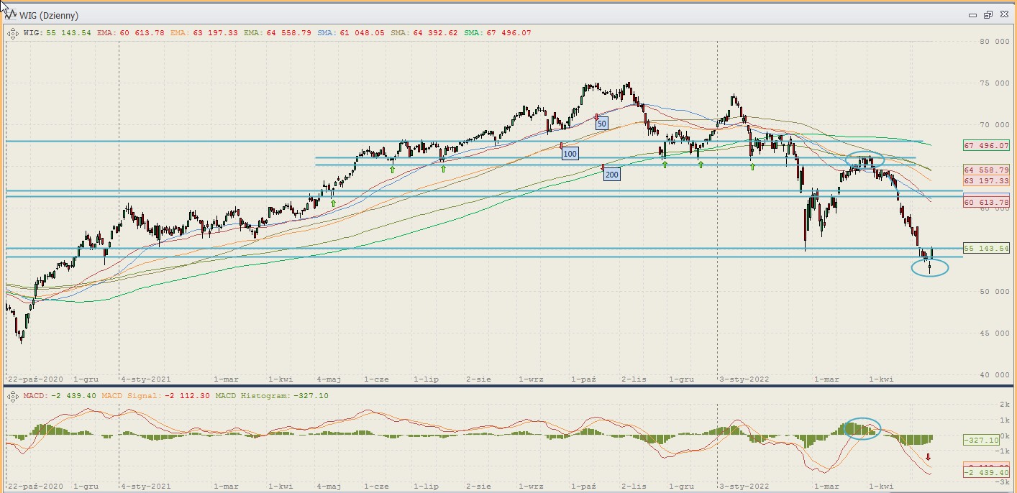Select the moving average marker labeled 50

click(601, 124)
